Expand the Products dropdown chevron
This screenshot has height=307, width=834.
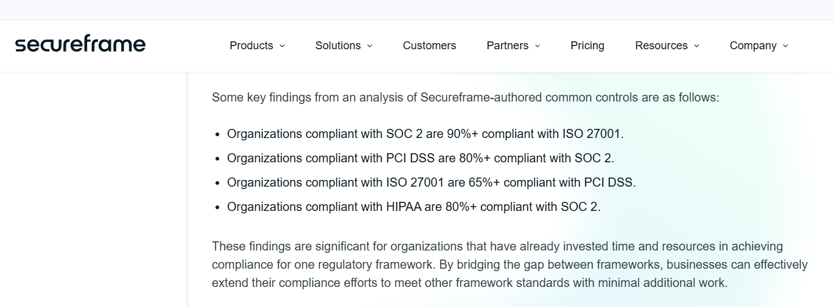pyautogui.click(x=282, y=46)
